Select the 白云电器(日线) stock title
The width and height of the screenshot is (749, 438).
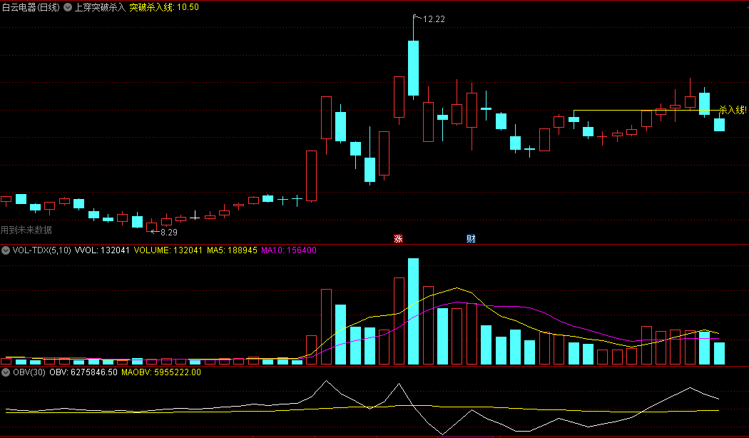[31, 7]
